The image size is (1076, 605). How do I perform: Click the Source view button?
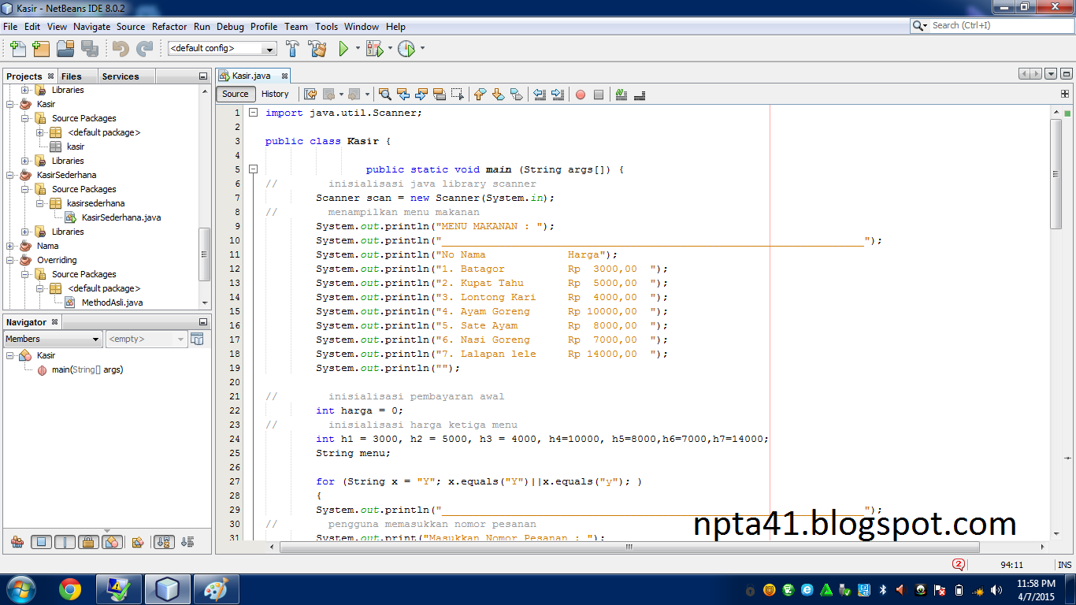235,94
